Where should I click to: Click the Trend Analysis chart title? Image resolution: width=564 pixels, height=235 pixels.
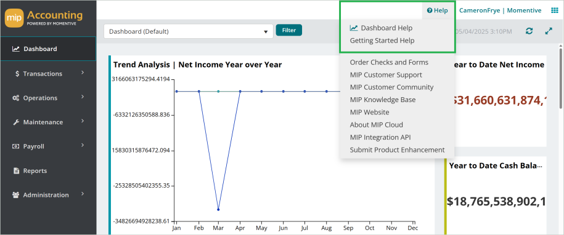click(197, 65)
